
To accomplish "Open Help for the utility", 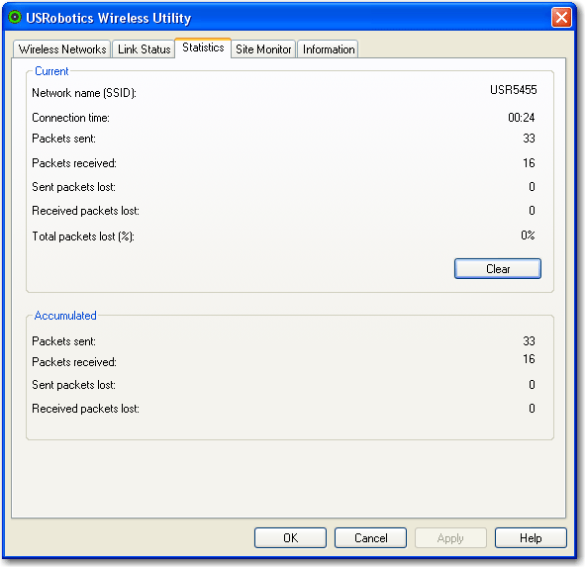I will tap(531, 538).
